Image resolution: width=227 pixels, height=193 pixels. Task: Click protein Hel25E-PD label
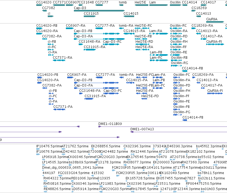point(150,96)
